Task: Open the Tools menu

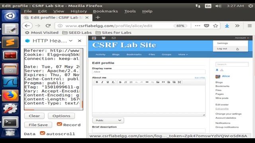Action: tap(130, 11)
